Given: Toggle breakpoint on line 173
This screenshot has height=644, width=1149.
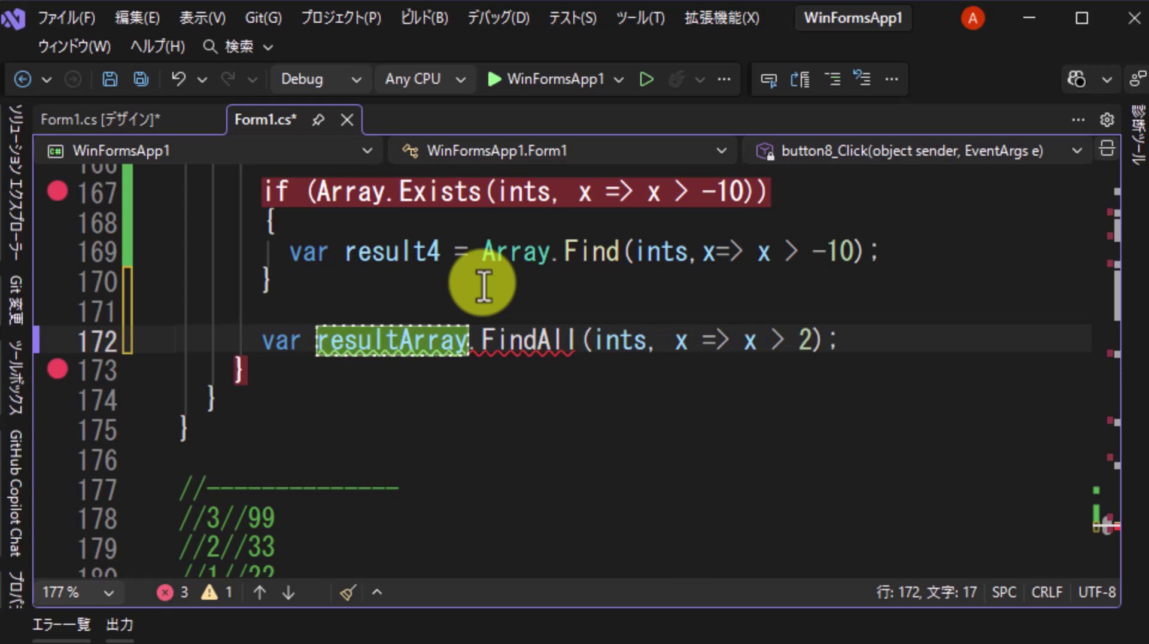Looking at the screenshot, I should pyautogui.click(x=57, y=369).
